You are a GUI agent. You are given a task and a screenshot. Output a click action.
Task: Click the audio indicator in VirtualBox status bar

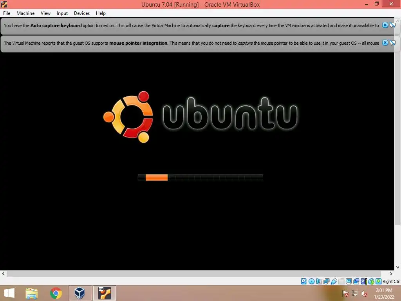[319, 281]
